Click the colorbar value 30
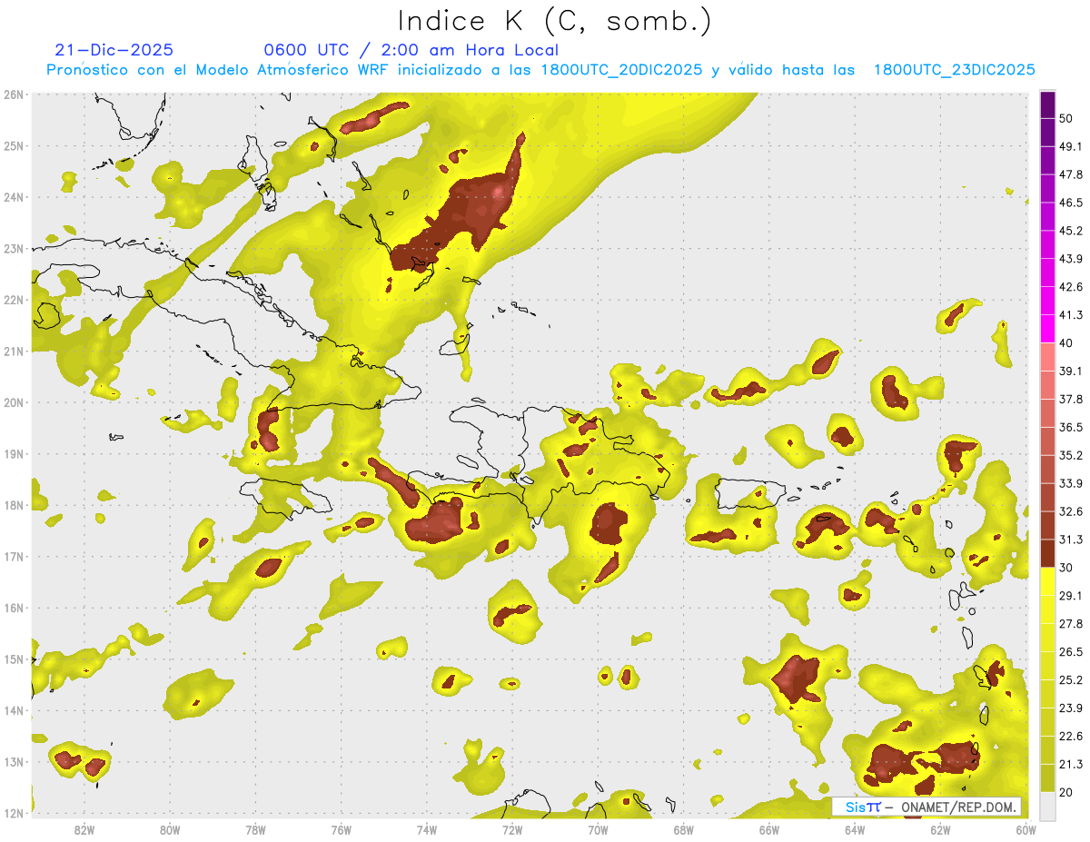Image resolution: width=1090 pixels, height=842 pixels. pos(1066,568)
